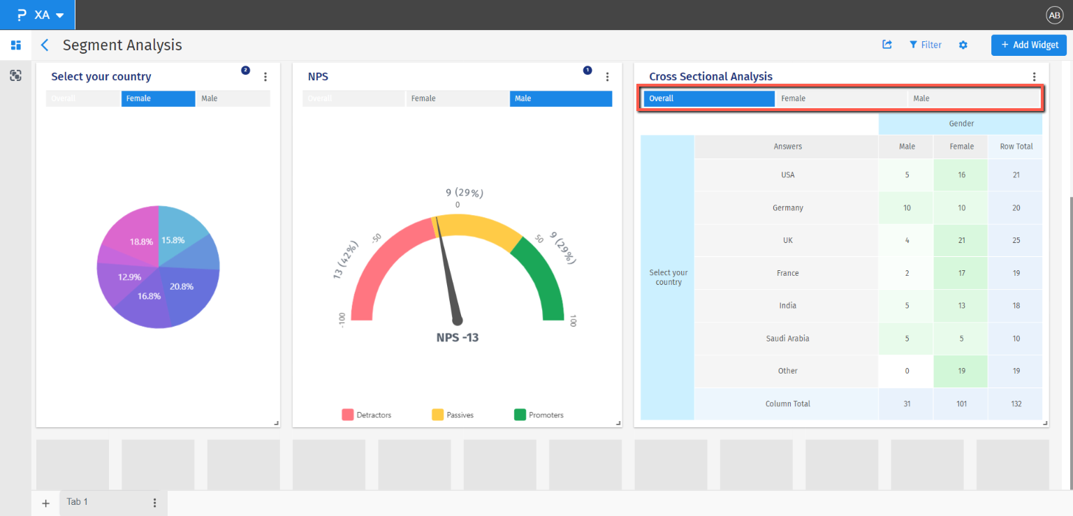Click the Germany row label
Viewport: 1073px width, 516px height.
[787, 207]
